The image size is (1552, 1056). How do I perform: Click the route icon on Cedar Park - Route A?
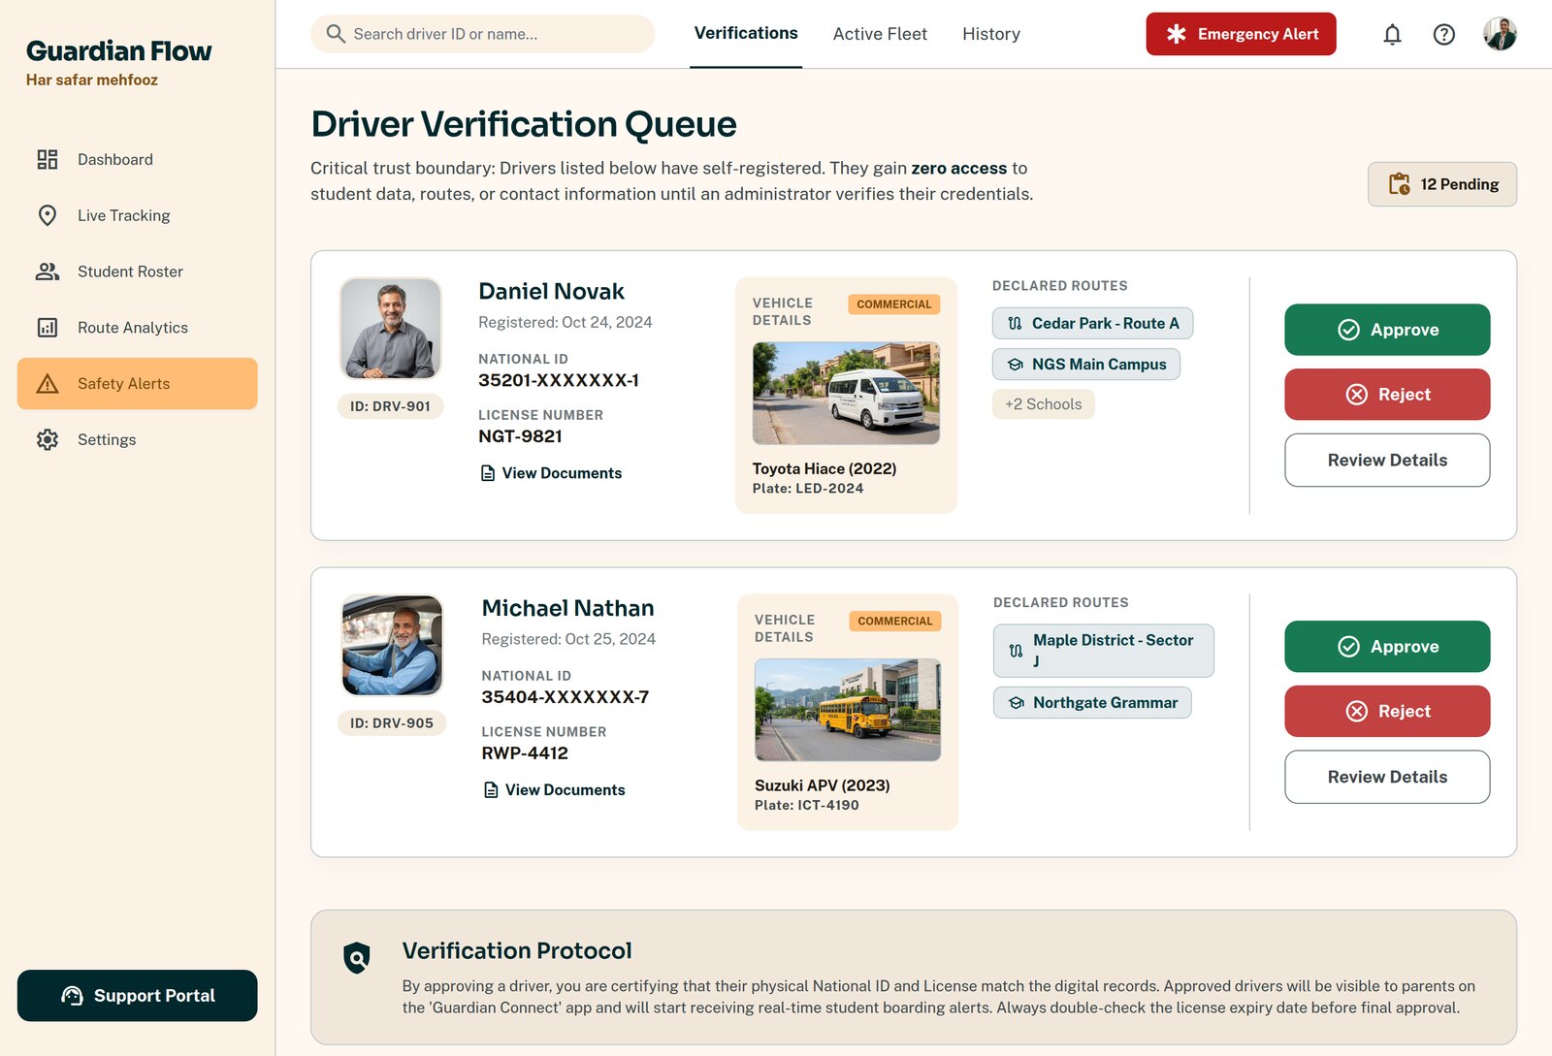coord(1015,324)
